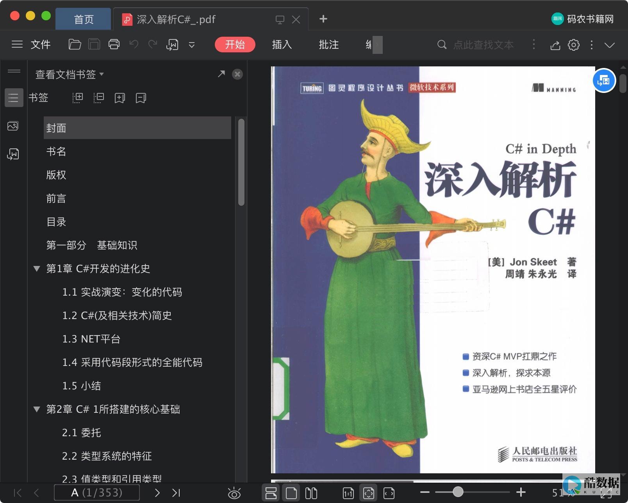Viewport: 628px width, 503px height.
Task: Open bookmark 1.2 C#(及相关技术)简史
Action: click(x=117, y=316)
